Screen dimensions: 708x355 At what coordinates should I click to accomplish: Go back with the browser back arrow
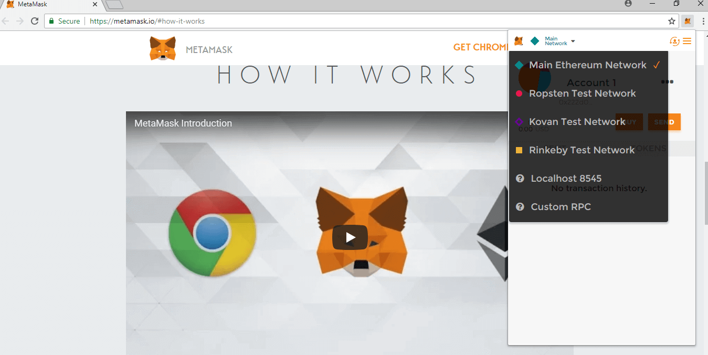click(x=6, y=21)
